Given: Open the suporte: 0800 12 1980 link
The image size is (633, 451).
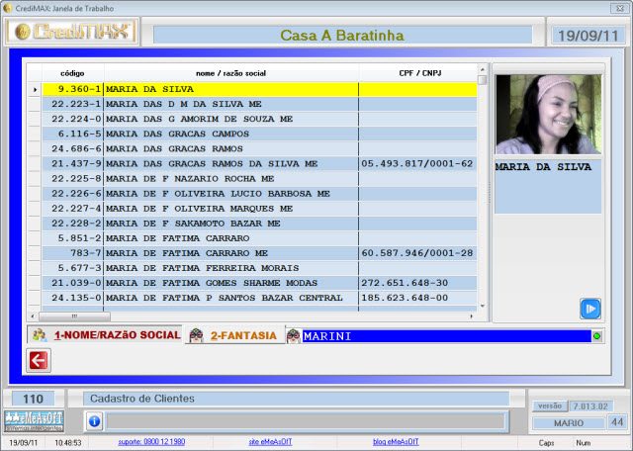Looking at the screenshot, I should (154, 442).
